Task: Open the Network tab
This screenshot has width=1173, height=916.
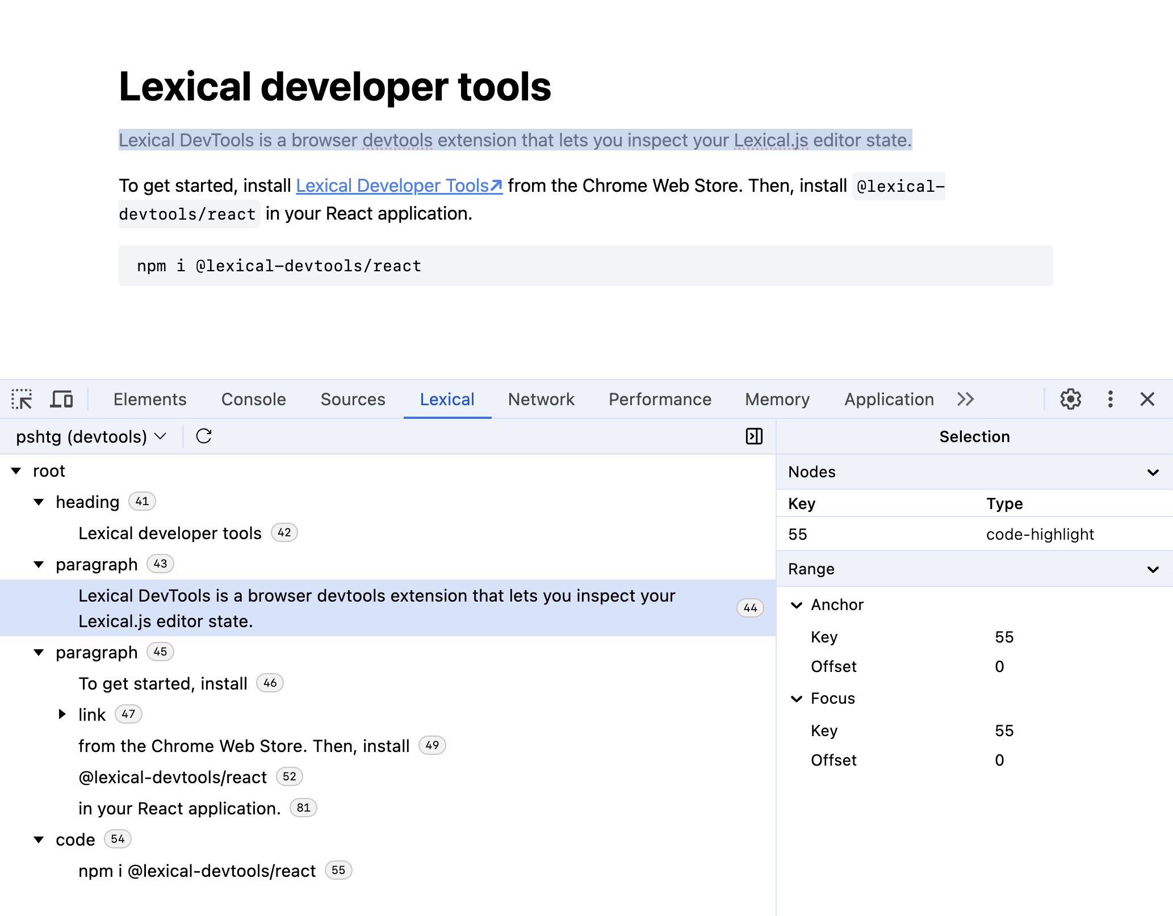Action: pyautogui.click(x=541, y=399)
